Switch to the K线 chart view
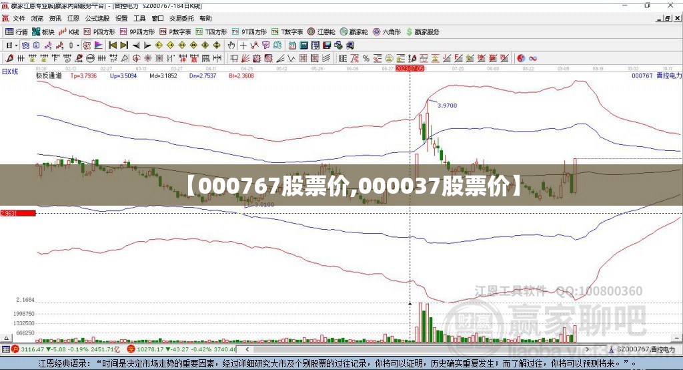This screenshot has height=370, width=683. coord(69,32)
